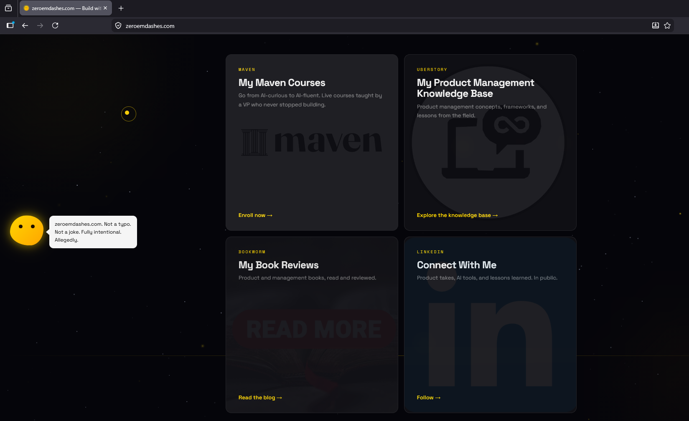Click the BOOKWORM category label
This screenshot has height=421, width=689.
tap(252, 252)
